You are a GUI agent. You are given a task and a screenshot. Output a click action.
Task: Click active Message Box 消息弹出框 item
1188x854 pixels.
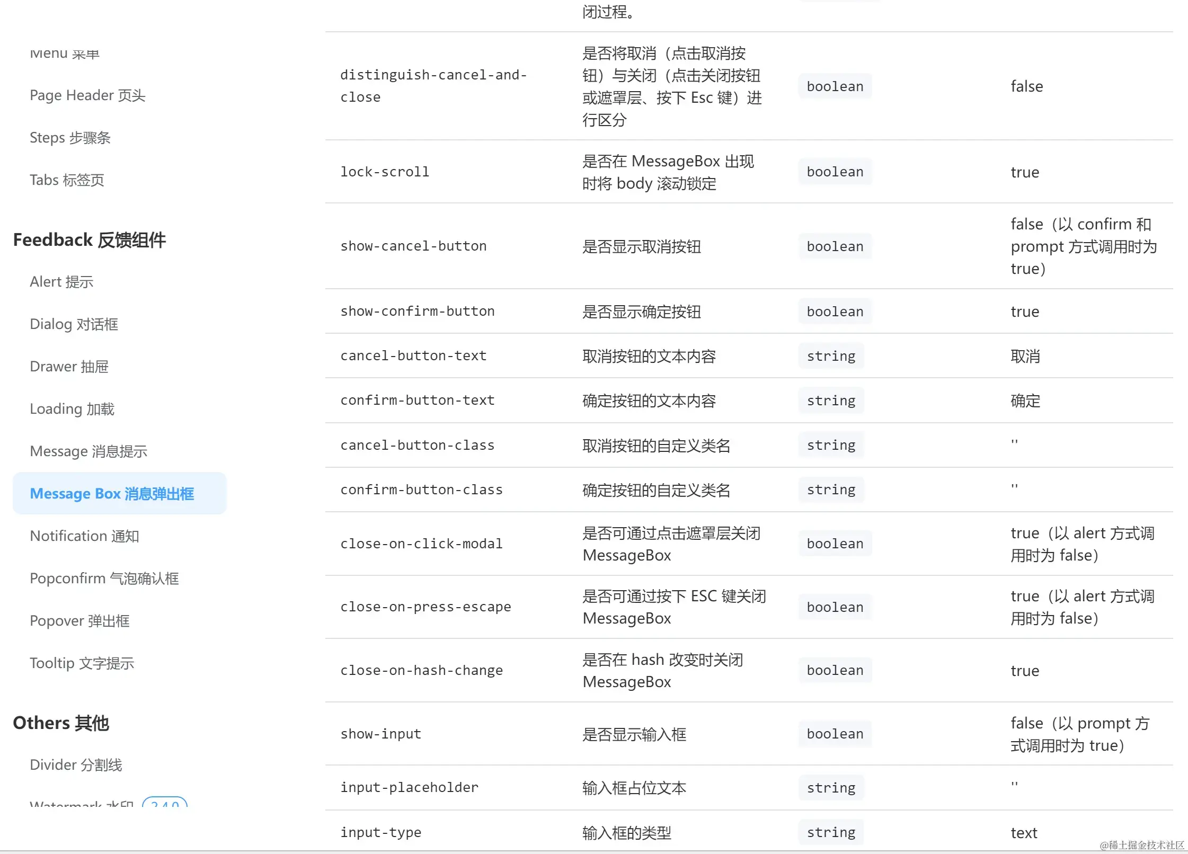[112, 494]
